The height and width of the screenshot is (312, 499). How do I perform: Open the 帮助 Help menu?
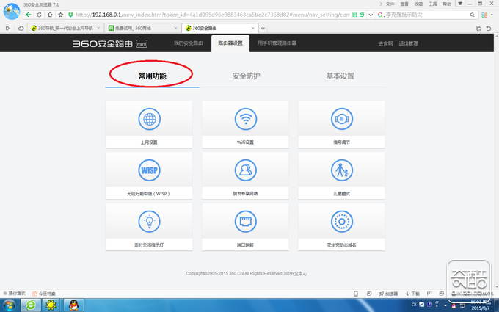(447, 4)
